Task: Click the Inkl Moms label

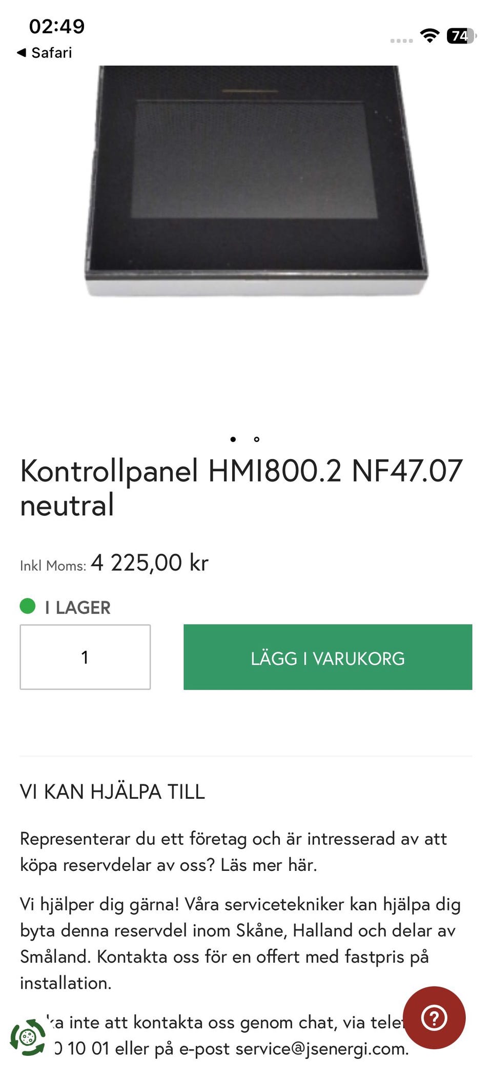Action: [x=53, y=566]
